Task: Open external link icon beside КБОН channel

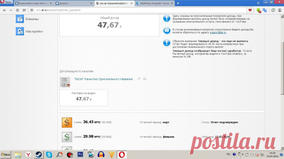Action: 139,79
